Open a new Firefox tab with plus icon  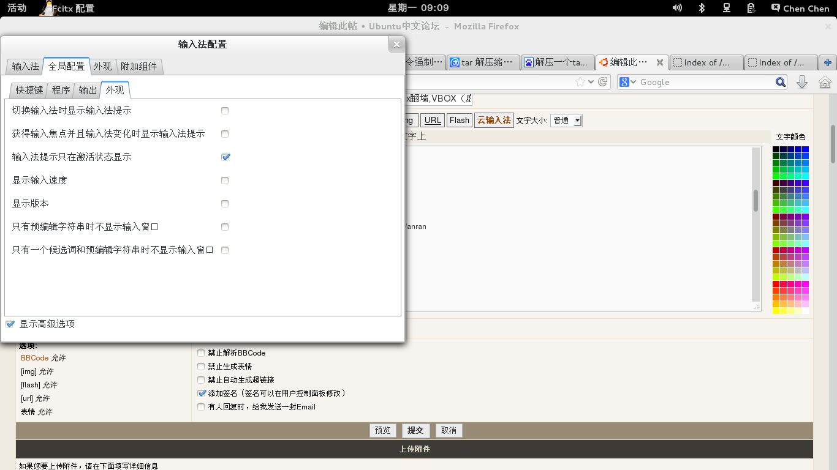[828, 62]
